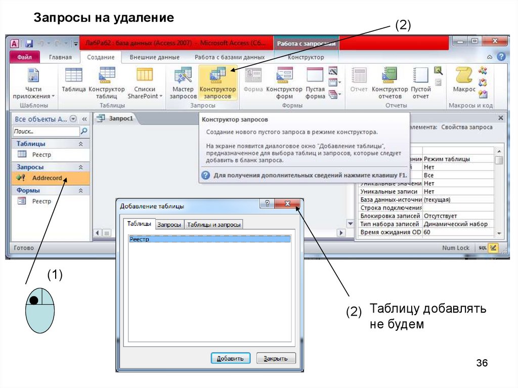
Task: Switch to Таблицы tab in Добавление таблицы dialog
Action: click(139, 224)
